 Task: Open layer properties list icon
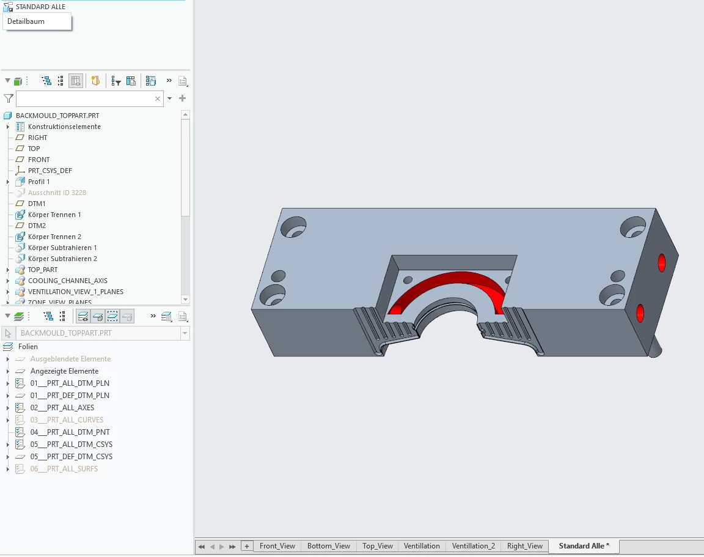tap(167, 317)
